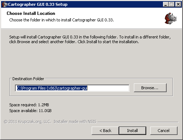
Task: Click the highlighted cartographer-gui path text
Action: 52,88
